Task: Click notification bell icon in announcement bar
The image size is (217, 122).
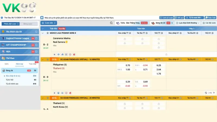Action: (42, 17)
